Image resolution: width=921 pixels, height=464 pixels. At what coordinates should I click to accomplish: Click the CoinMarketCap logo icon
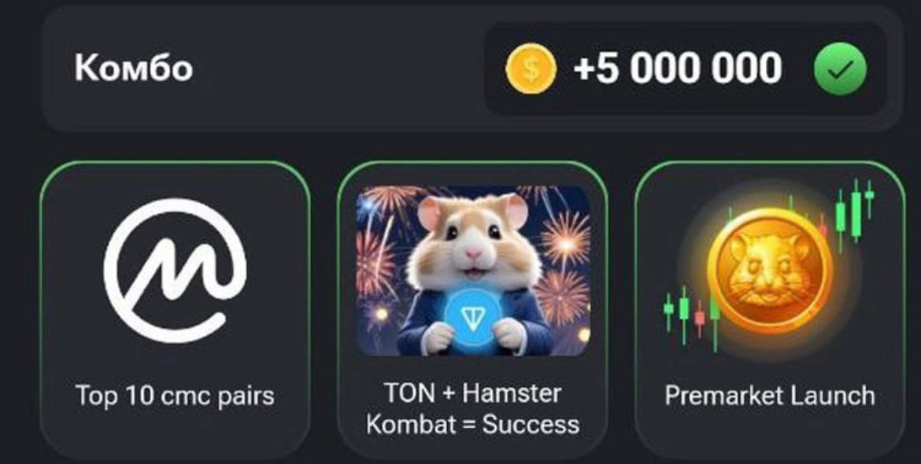175,271
